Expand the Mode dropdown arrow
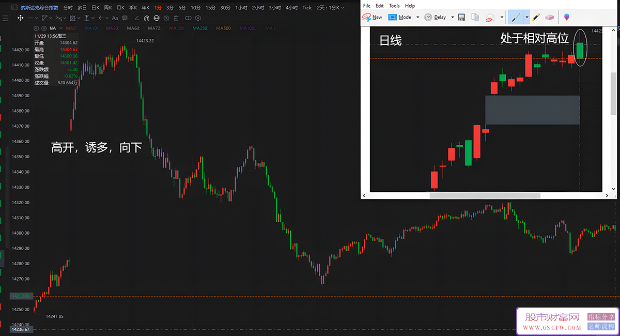 [417, 17]
